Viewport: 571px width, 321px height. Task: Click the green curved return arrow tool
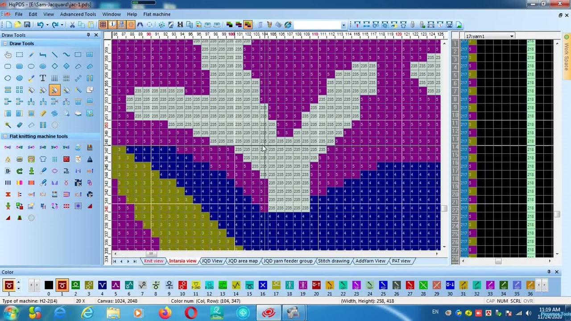[x=20, y=171]
